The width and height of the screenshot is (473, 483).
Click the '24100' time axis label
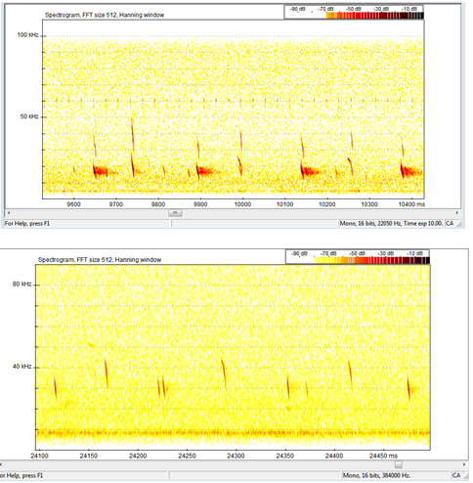pos(40,456)
